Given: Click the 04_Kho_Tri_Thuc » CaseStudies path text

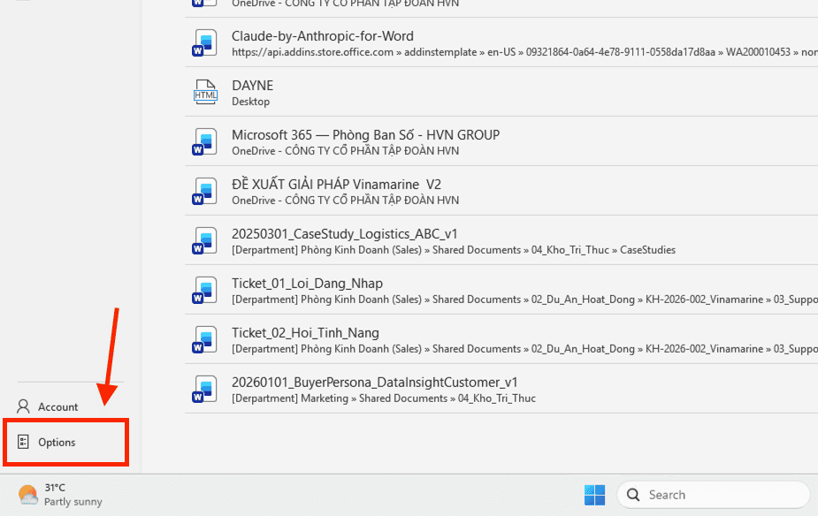Looking at the screenshot, I should pos(603,250).
